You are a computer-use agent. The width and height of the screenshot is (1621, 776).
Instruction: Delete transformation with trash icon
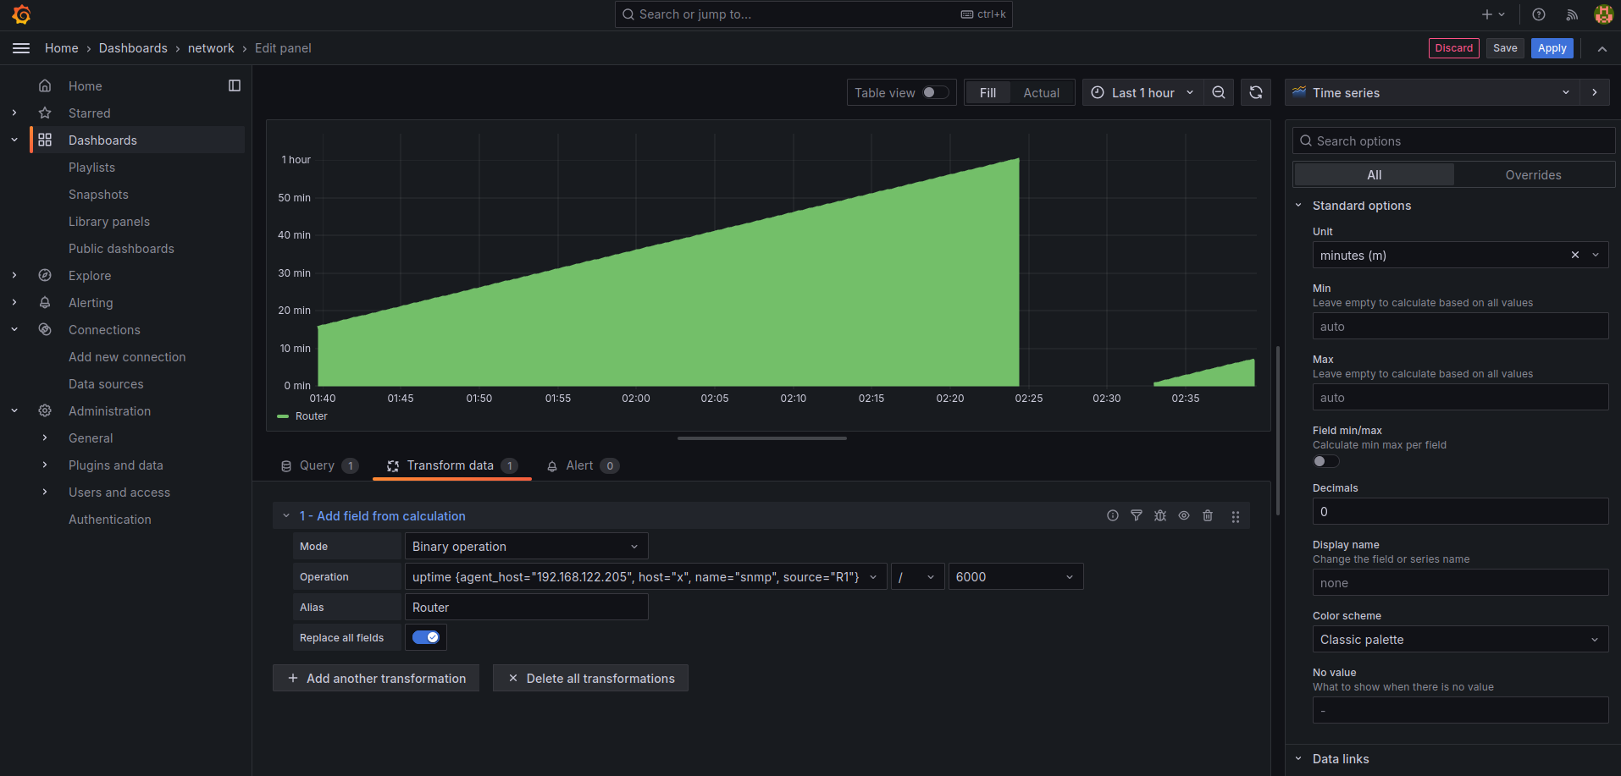[1208, 515]
